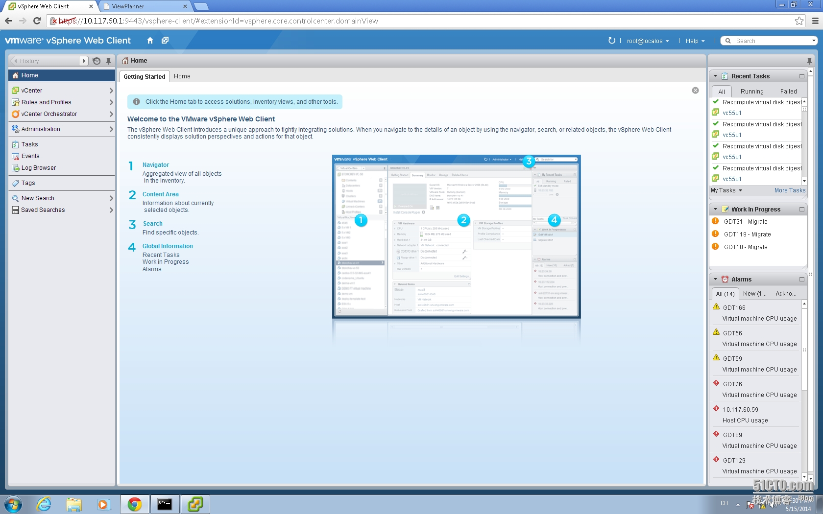This screenshot has width=823, height=514.
Task: Click the refresh icon beside root@localos
Action: [x=612, y=41]
